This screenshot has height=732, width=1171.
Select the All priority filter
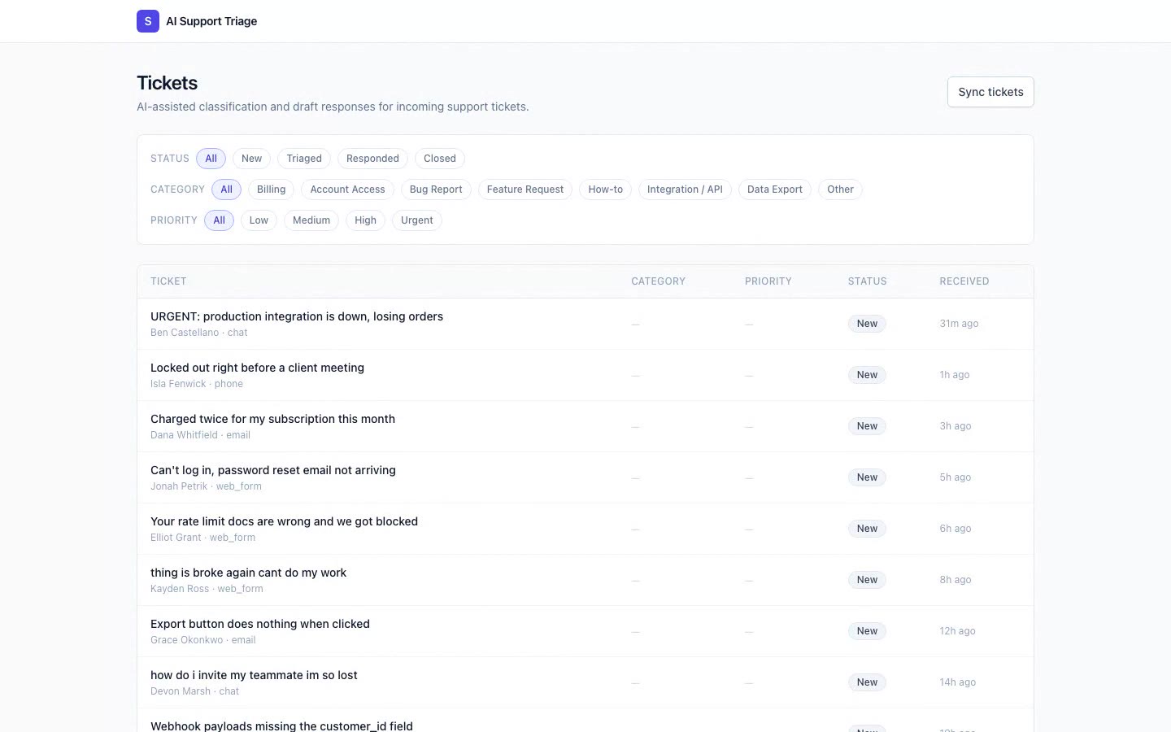(x=220, y=220)
